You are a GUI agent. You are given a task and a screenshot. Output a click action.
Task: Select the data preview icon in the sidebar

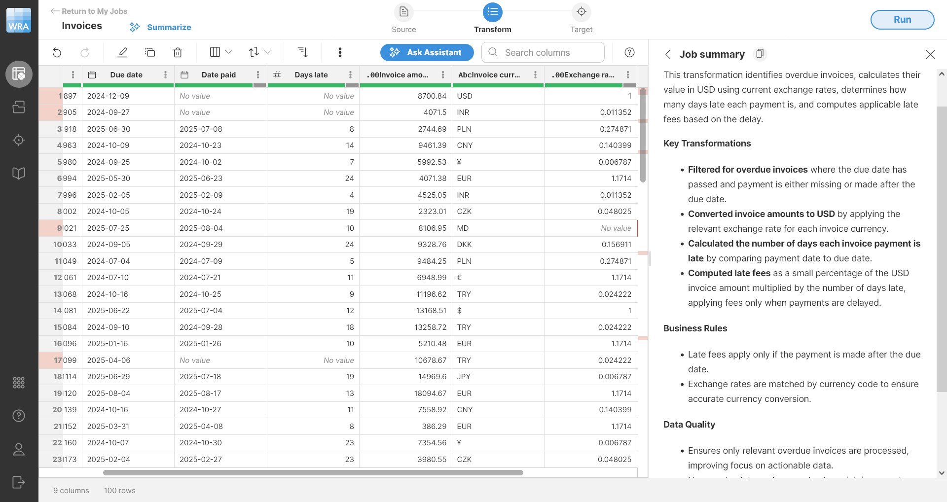19,74
